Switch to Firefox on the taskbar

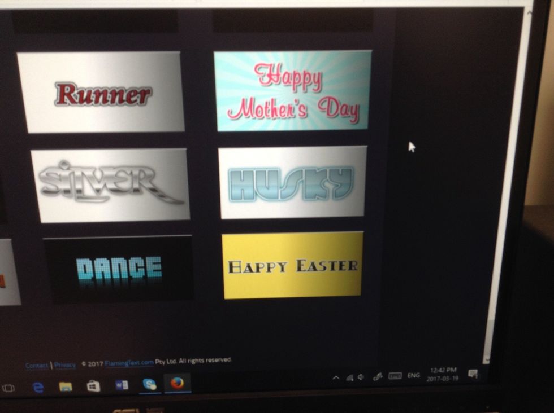178,383
